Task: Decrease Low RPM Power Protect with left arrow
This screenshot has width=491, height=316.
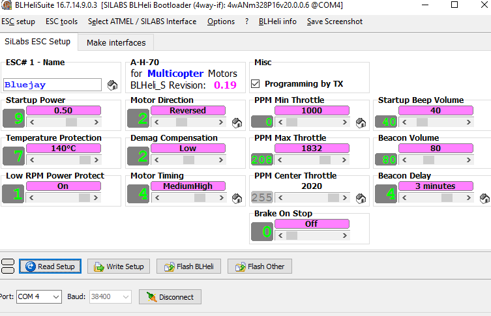Action: (32, 197)
